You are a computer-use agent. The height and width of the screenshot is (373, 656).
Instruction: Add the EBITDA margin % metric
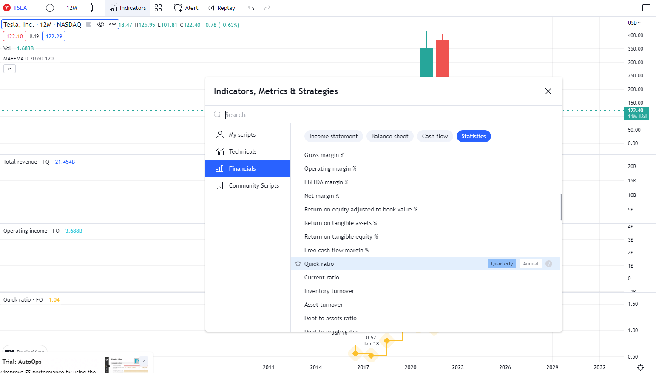[425, 182]
